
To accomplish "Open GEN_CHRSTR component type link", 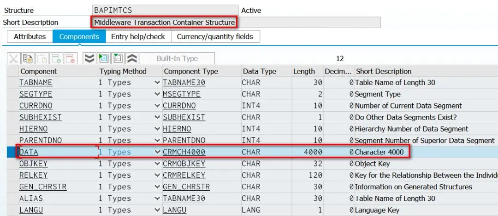I will coord(186,187).
